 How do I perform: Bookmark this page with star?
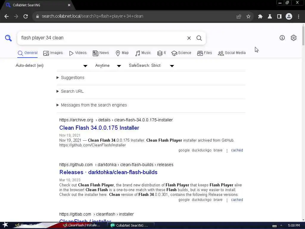point(248,17)
